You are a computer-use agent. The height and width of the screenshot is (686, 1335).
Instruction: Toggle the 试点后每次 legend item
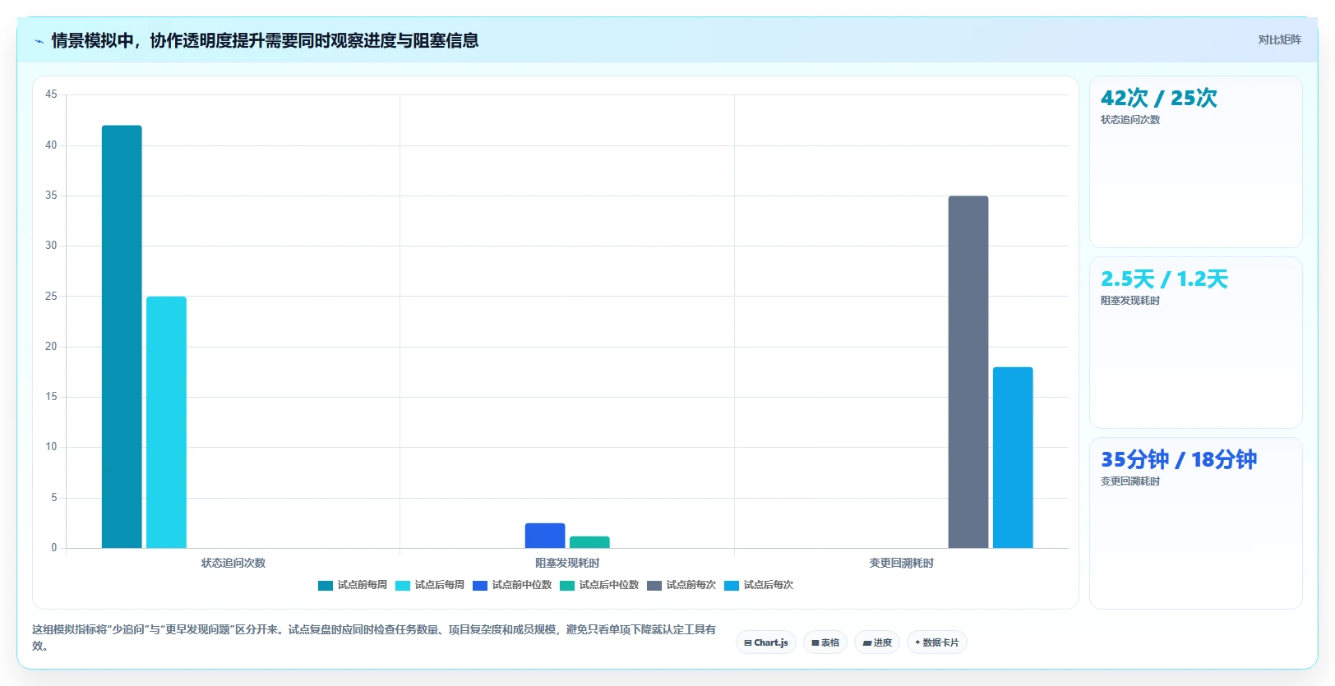(x=759, y=585)
